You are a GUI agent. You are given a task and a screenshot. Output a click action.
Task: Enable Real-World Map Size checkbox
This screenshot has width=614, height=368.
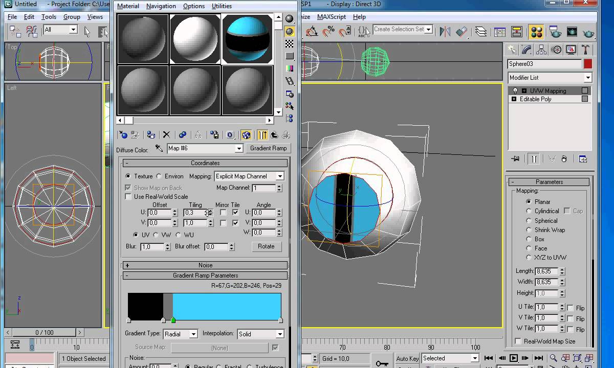(518, 341)
